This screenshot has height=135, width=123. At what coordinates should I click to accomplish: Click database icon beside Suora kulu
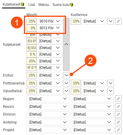(x=71, y=5)
